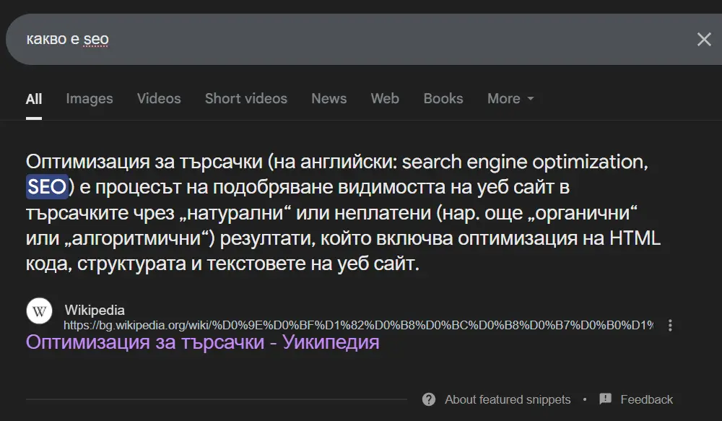Switch to the Images tab
The width and height of the screenshot is (722, 421).
point(90,99)
